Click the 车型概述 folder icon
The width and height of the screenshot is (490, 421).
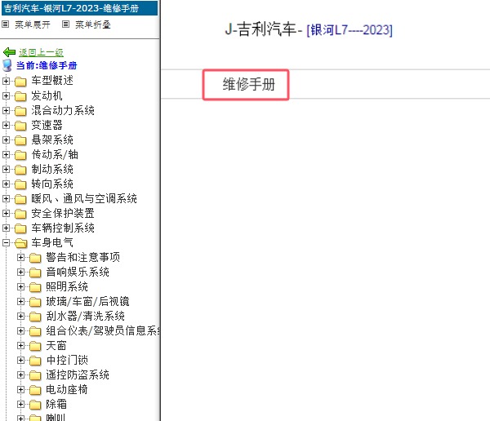(20, 82)
